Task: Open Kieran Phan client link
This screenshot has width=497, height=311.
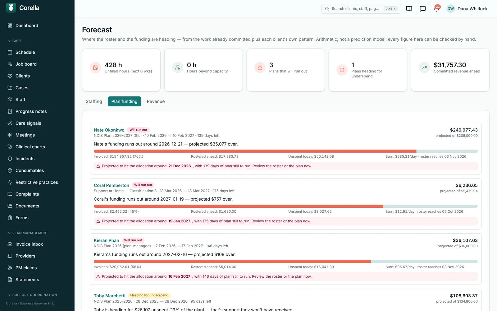Action: click(107, 240)
